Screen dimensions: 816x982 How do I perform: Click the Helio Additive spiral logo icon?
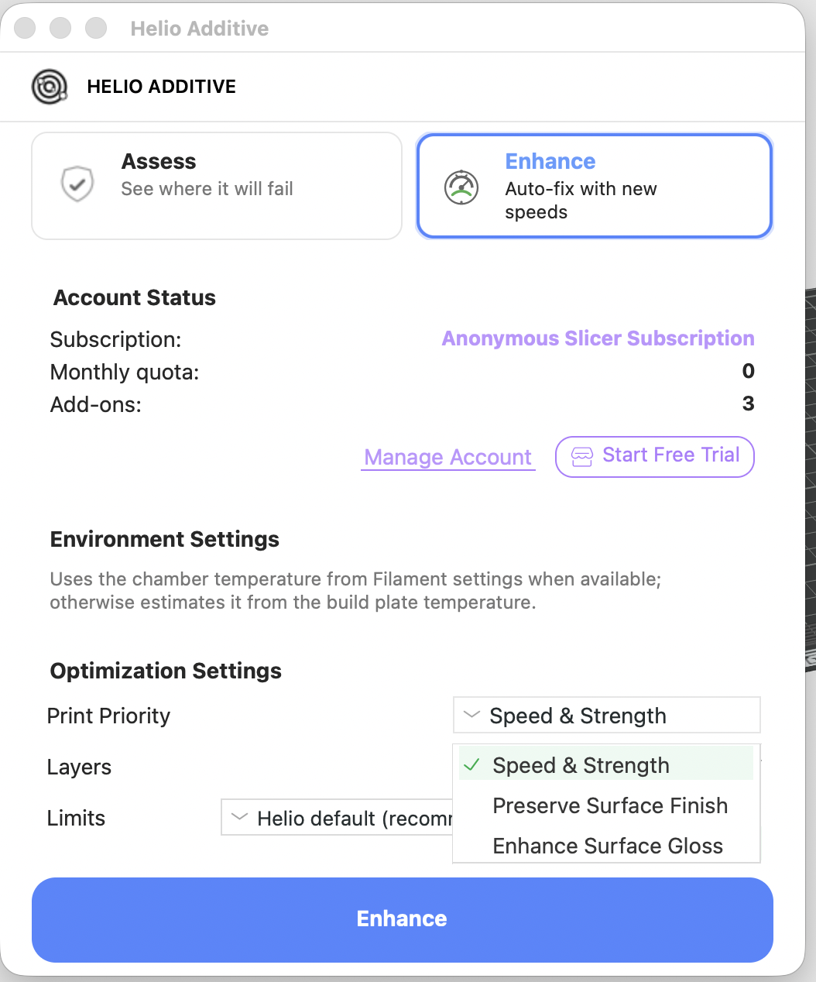(50, 87)
